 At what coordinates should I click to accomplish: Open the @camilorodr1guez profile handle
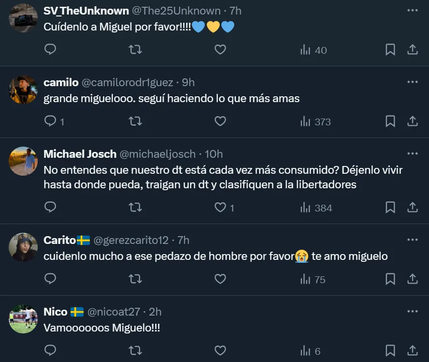(127, 82)
